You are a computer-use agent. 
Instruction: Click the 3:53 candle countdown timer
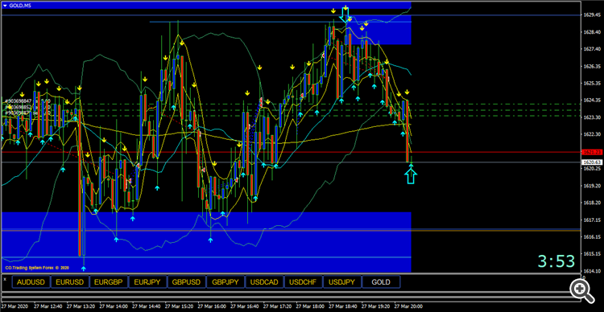click(556, 261)
